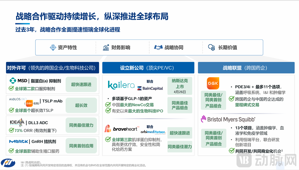Image resolution: width=299 pixels, height=170 pixels.
Task: Click the footnote I&I (免疫和炎症)
Action: pos(31,162)
